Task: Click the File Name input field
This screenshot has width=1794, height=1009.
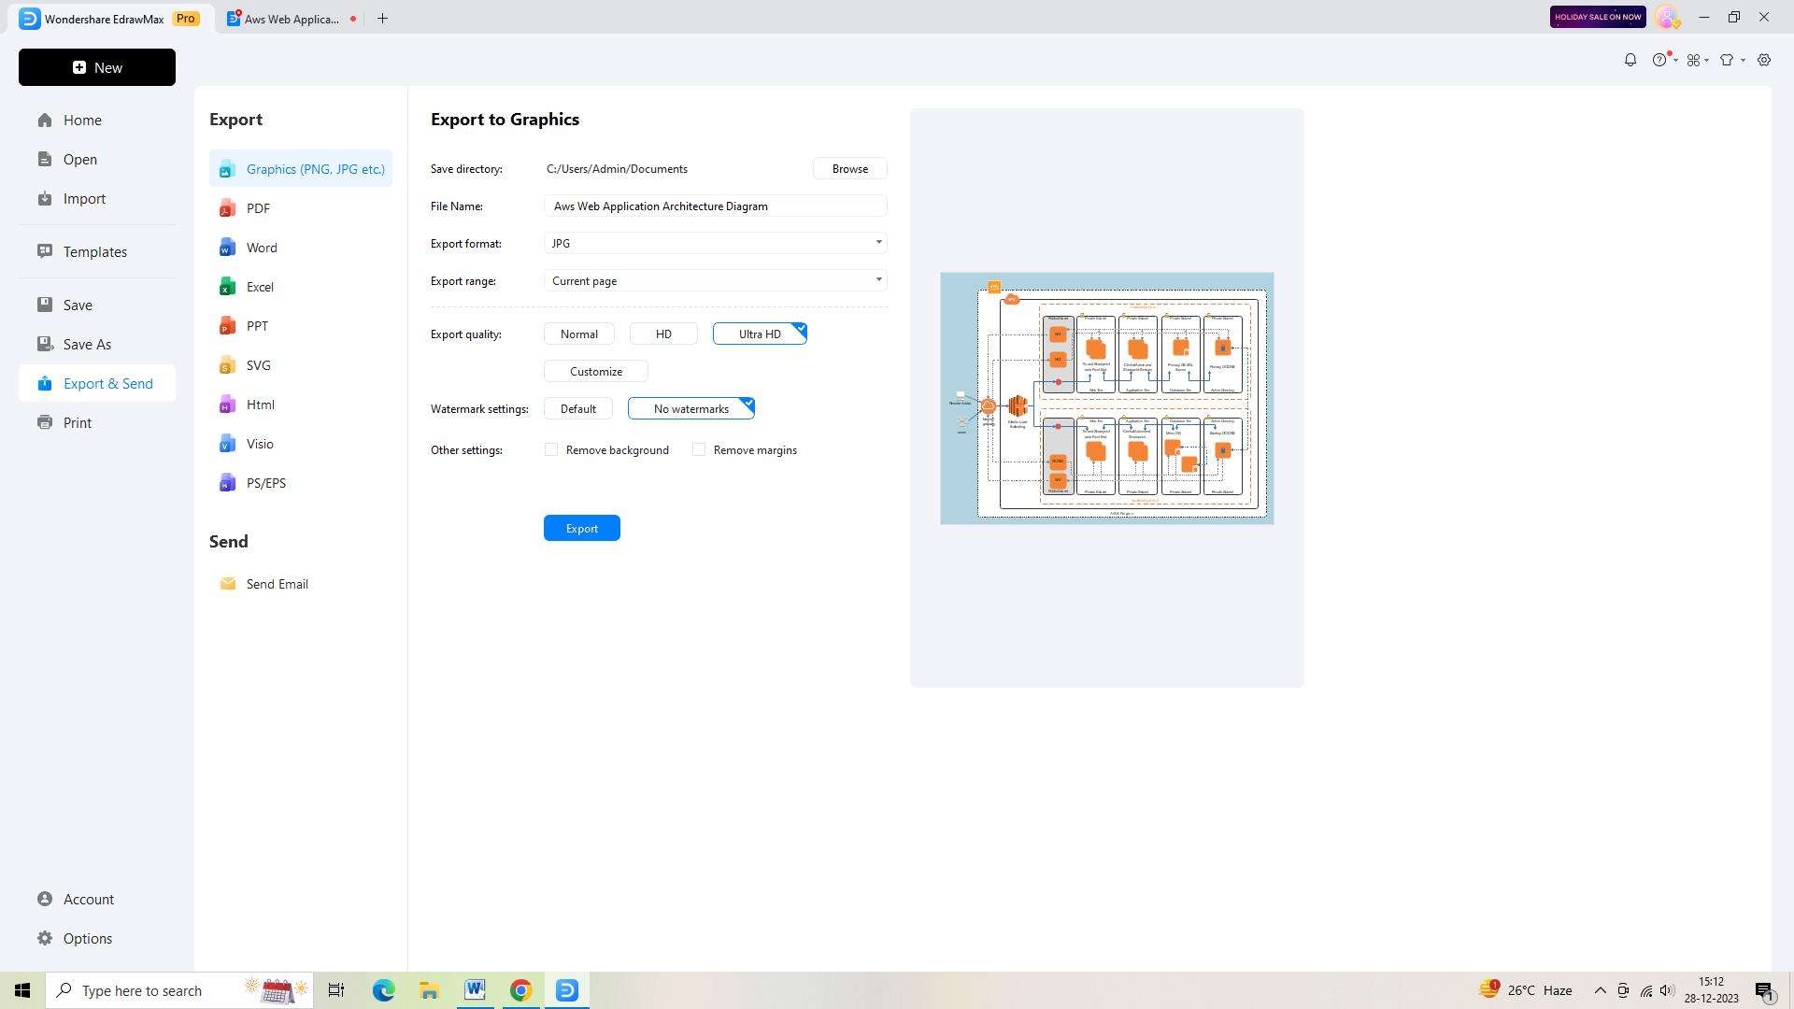Action: [x=717, y=206]
